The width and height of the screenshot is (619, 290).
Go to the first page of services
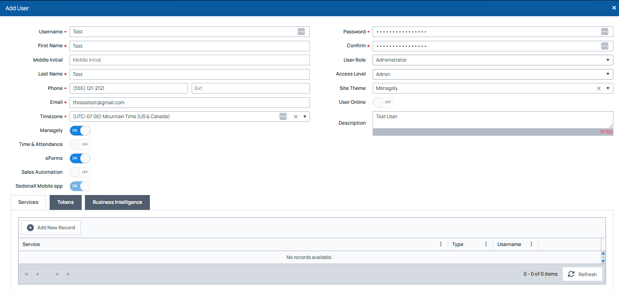coord(26,274)
